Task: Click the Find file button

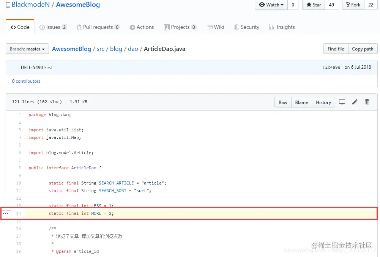Action: click(336, 49)
